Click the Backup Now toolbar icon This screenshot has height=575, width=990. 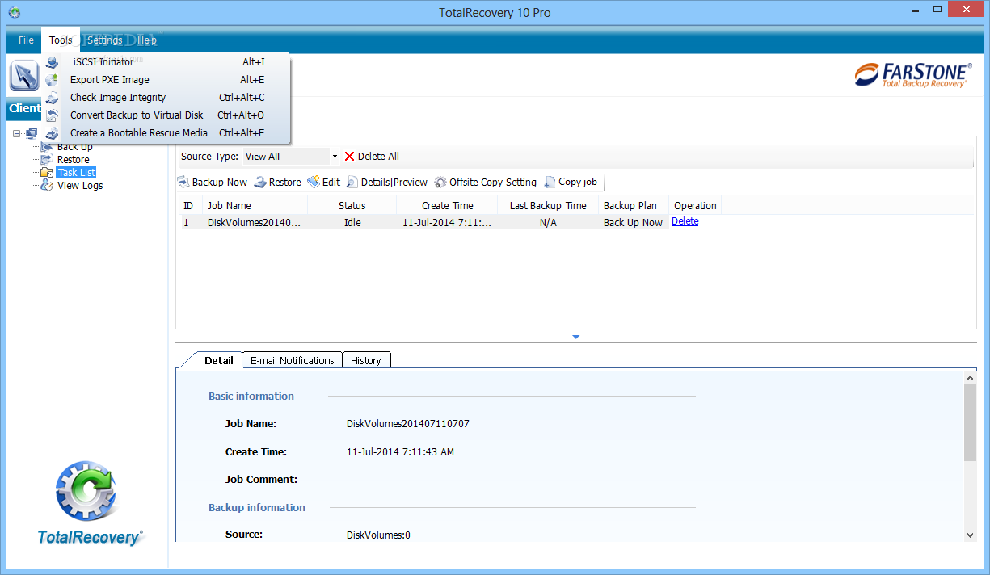pyautogui.click(x=183, y=183)
